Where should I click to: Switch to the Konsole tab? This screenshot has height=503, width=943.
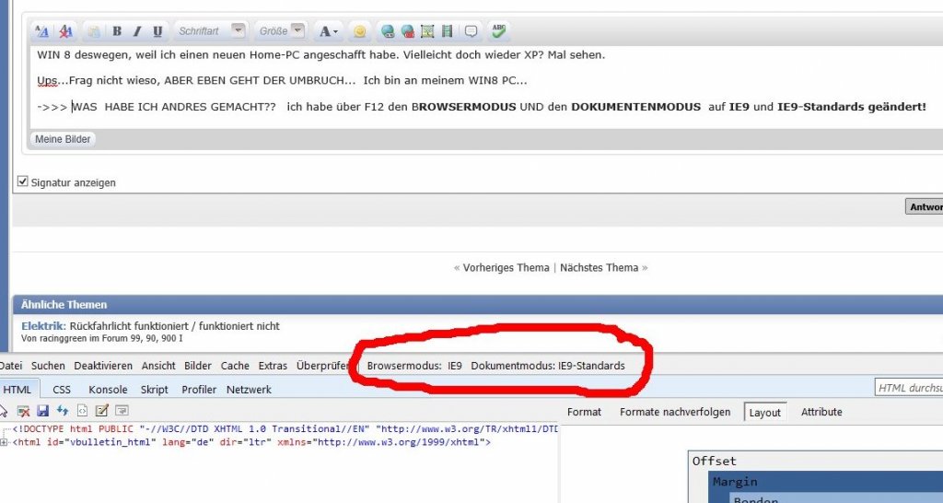[x=109, y=390]
